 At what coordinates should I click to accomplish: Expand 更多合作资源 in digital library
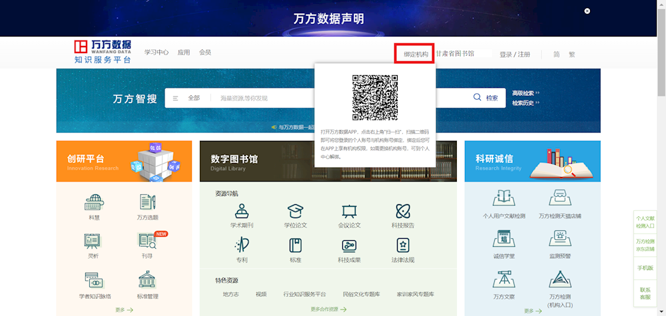328,309
